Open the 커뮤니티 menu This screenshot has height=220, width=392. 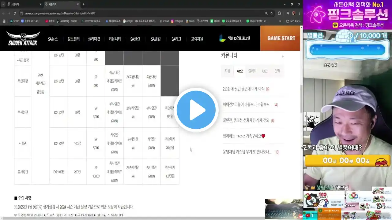115,39
